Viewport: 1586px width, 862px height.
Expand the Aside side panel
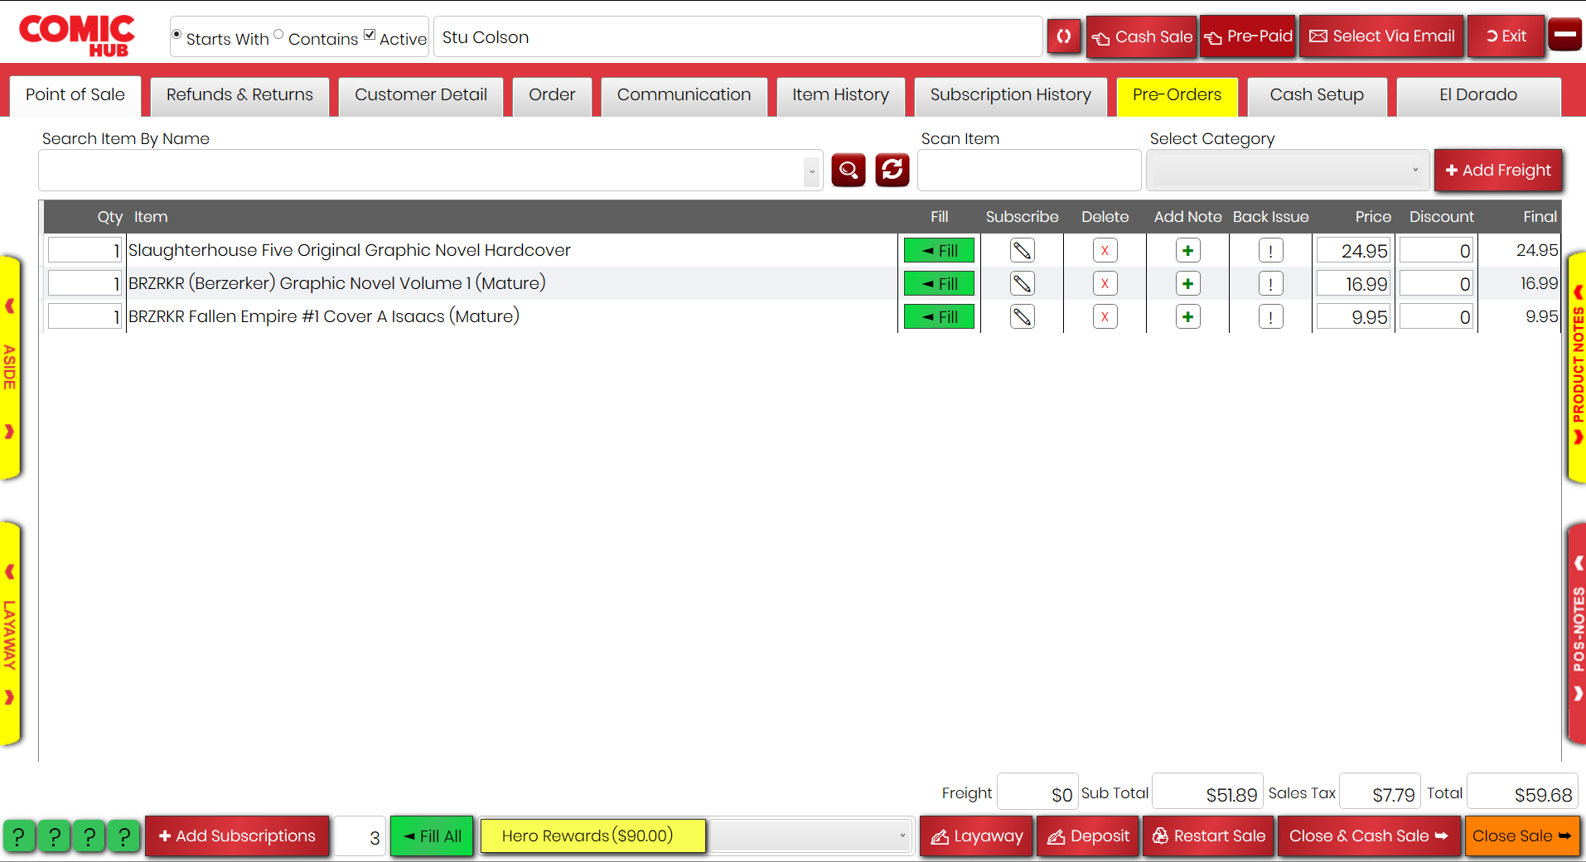(x=10, y=368)
